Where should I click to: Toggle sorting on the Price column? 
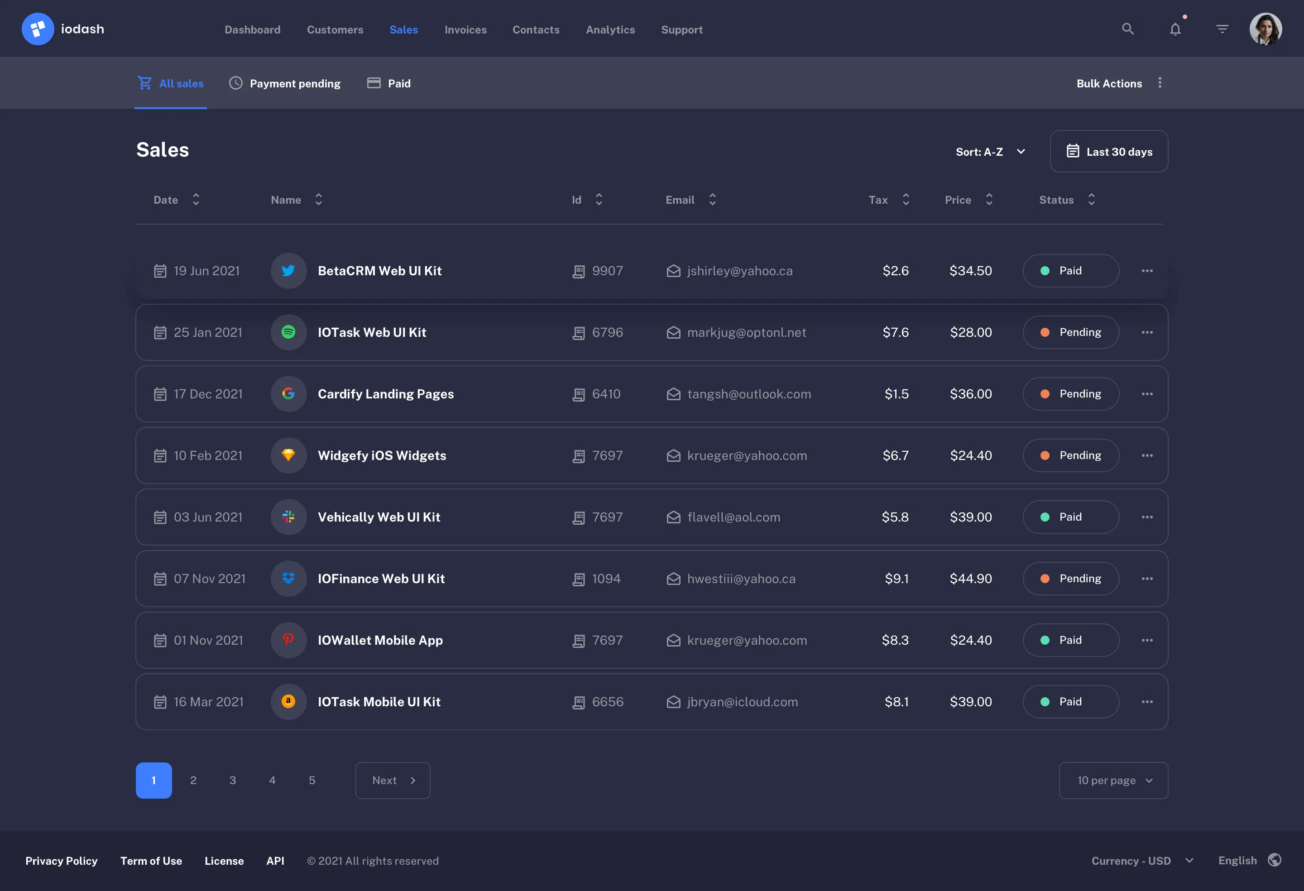click(989, 200)
